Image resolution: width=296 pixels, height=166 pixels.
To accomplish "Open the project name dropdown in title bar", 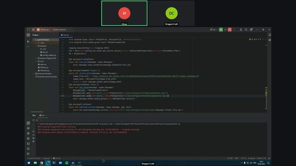I will tap(44, 30).
